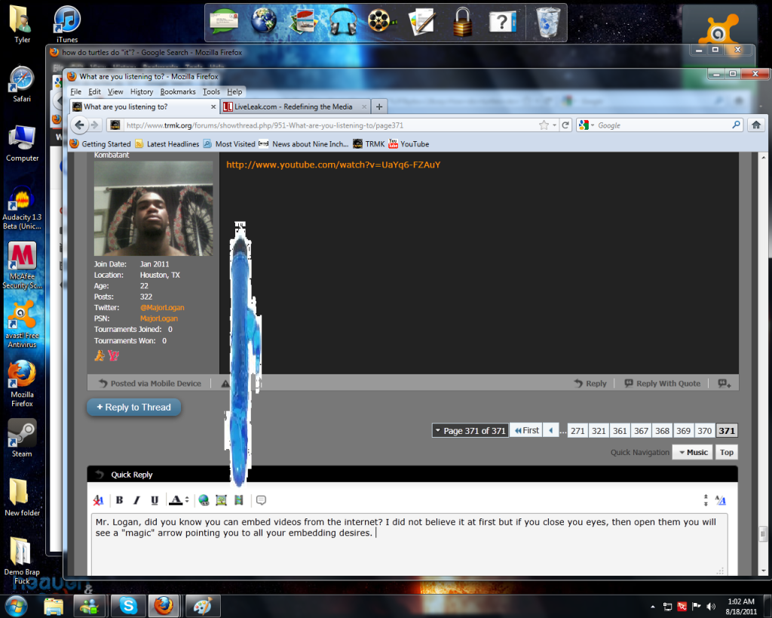The height and width of the screenshot is (618, 772).
Task: Click the Insert Video filmstrip icon
Action: point(239,500)
